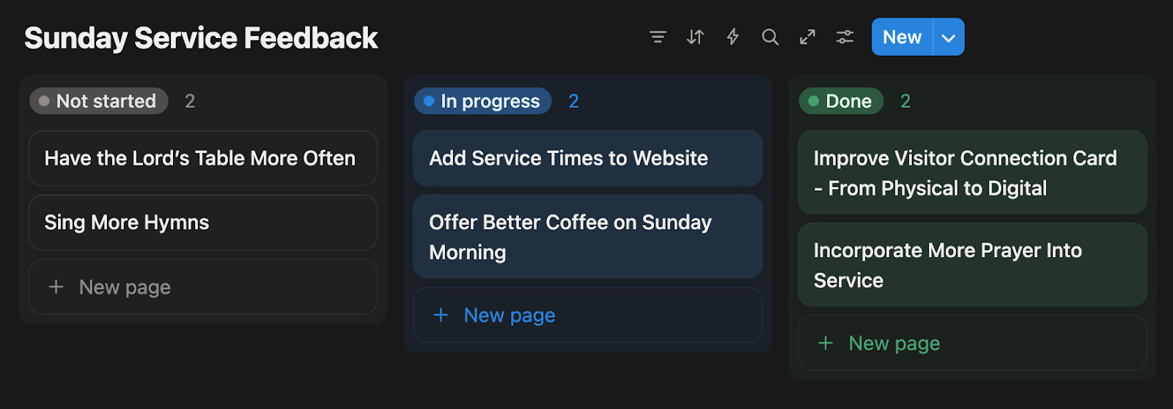Open automations lightning bolt icon
This screenshot has height=409, width=1173.
(732, 37)
